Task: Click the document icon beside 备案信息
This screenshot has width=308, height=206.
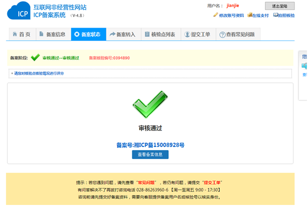Action: coord(41,34)
